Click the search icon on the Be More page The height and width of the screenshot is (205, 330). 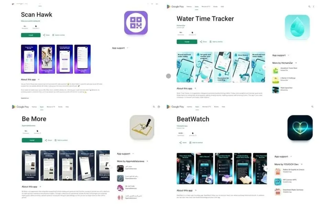[154, 107]
